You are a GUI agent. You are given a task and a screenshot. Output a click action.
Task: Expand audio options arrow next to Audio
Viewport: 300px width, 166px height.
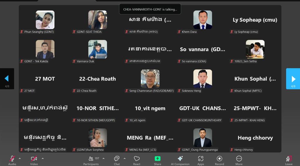pyautogui.click(x=20, y=158)
